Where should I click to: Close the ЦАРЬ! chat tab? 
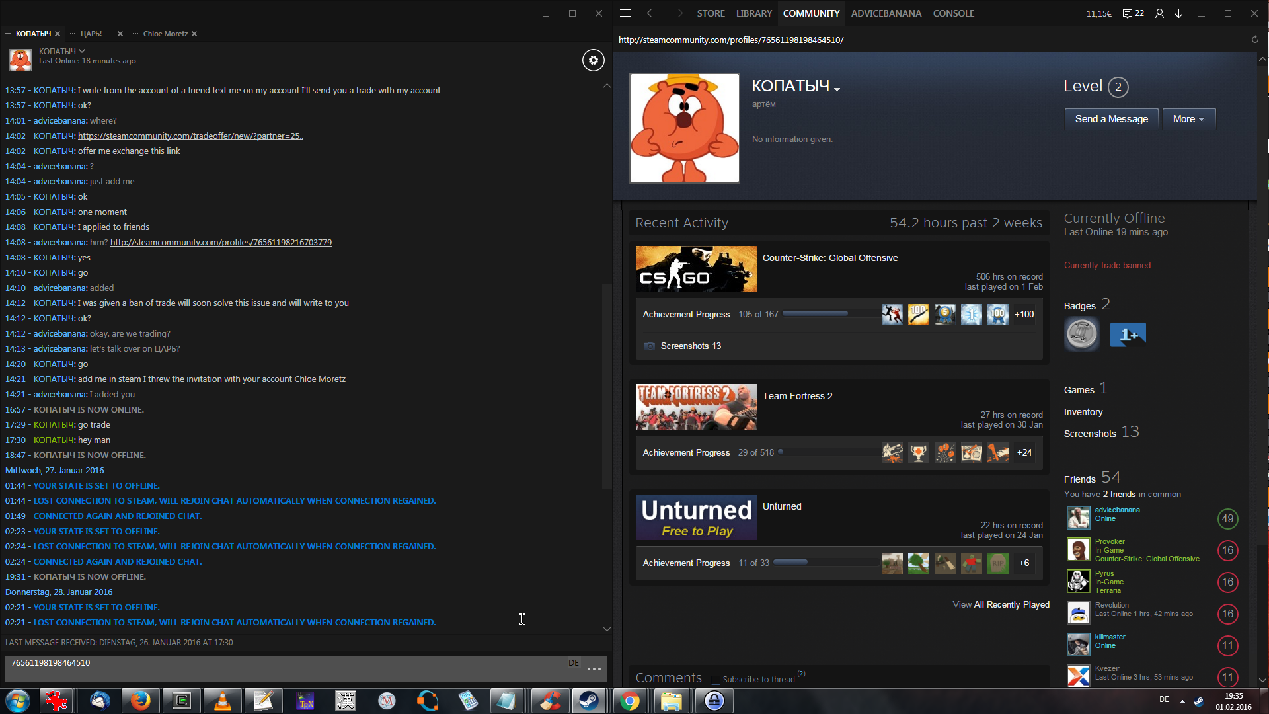tap(120, 34)
